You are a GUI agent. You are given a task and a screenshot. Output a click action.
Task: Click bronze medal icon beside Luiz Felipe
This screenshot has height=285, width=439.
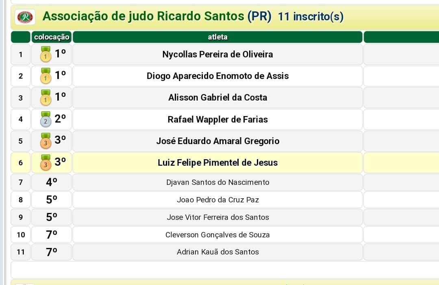tap(46, 163)
